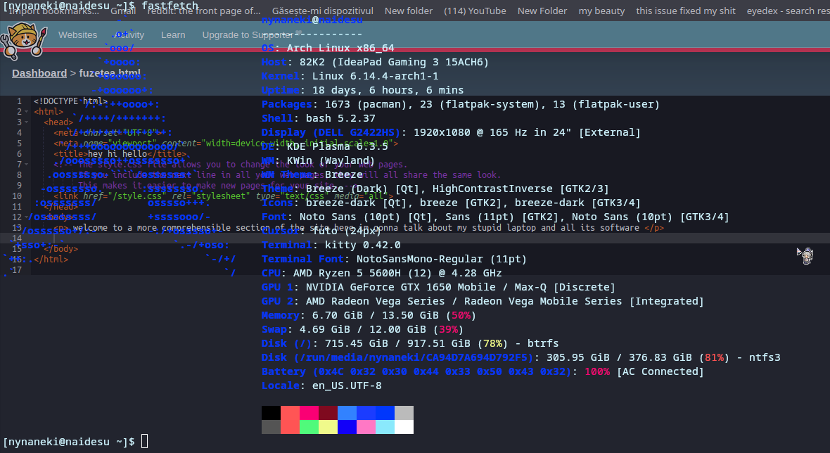Open the Gmail bookmark
Screen dimensions: 830x453
[123, 11]
